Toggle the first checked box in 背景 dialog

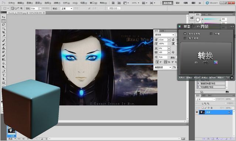(x=185, y=34)
